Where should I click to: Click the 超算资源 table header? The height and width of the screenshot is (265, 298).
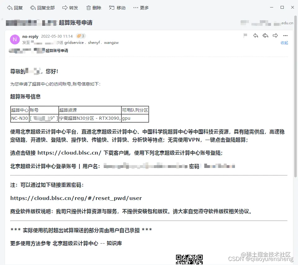tap(90, 110)
